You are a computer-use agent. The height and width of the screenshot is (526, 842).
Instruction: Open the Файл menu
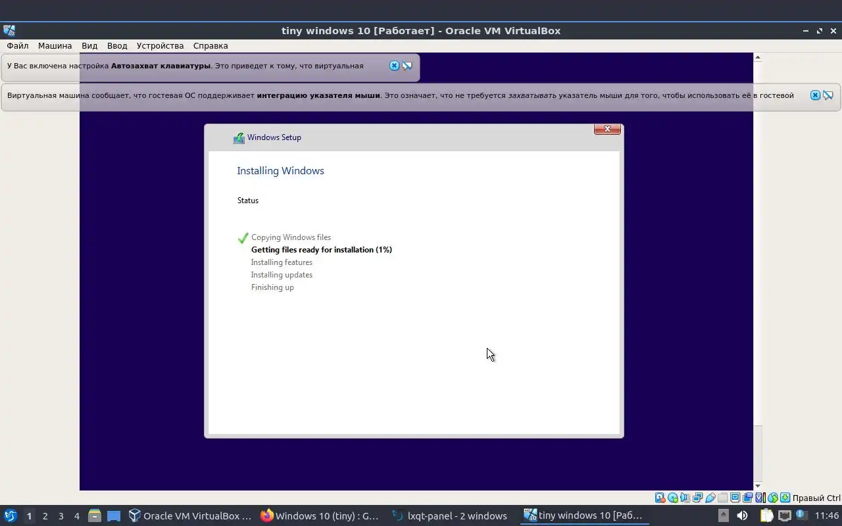[18, 46]
